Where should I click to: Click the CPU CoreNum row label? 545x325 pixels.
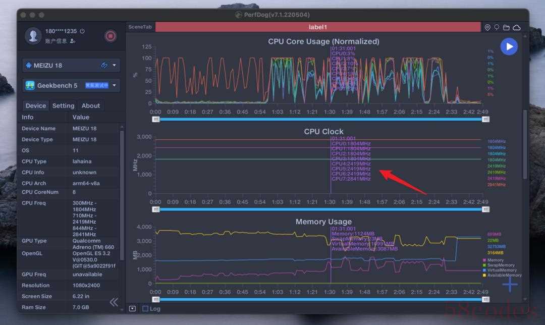click(40, 192)
